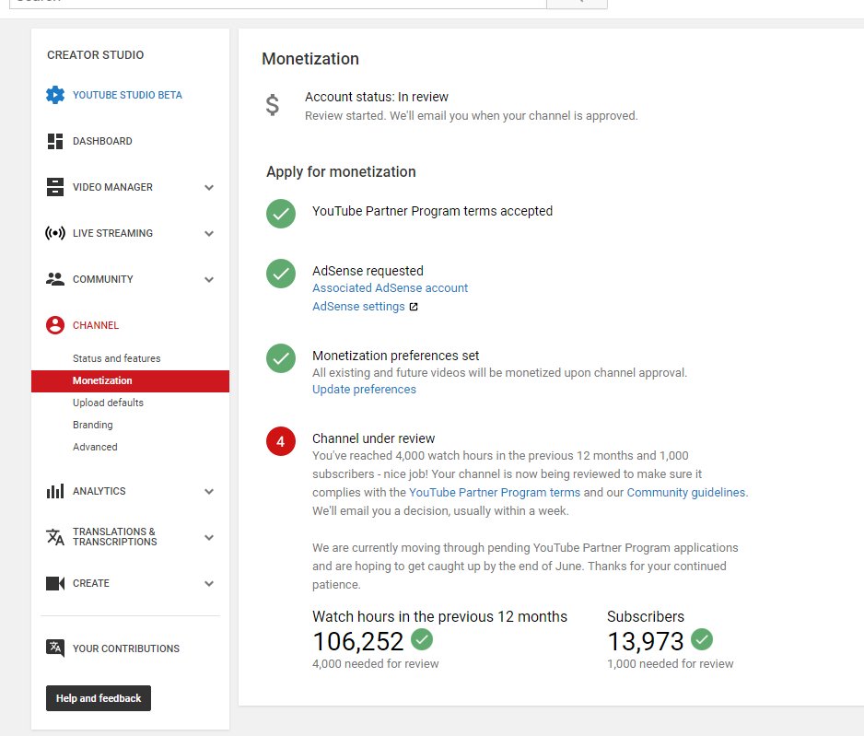Click green check beside Monetization preferences set
Image resolution: width=864 pixels, height=736 pixels.
point(281,358)
